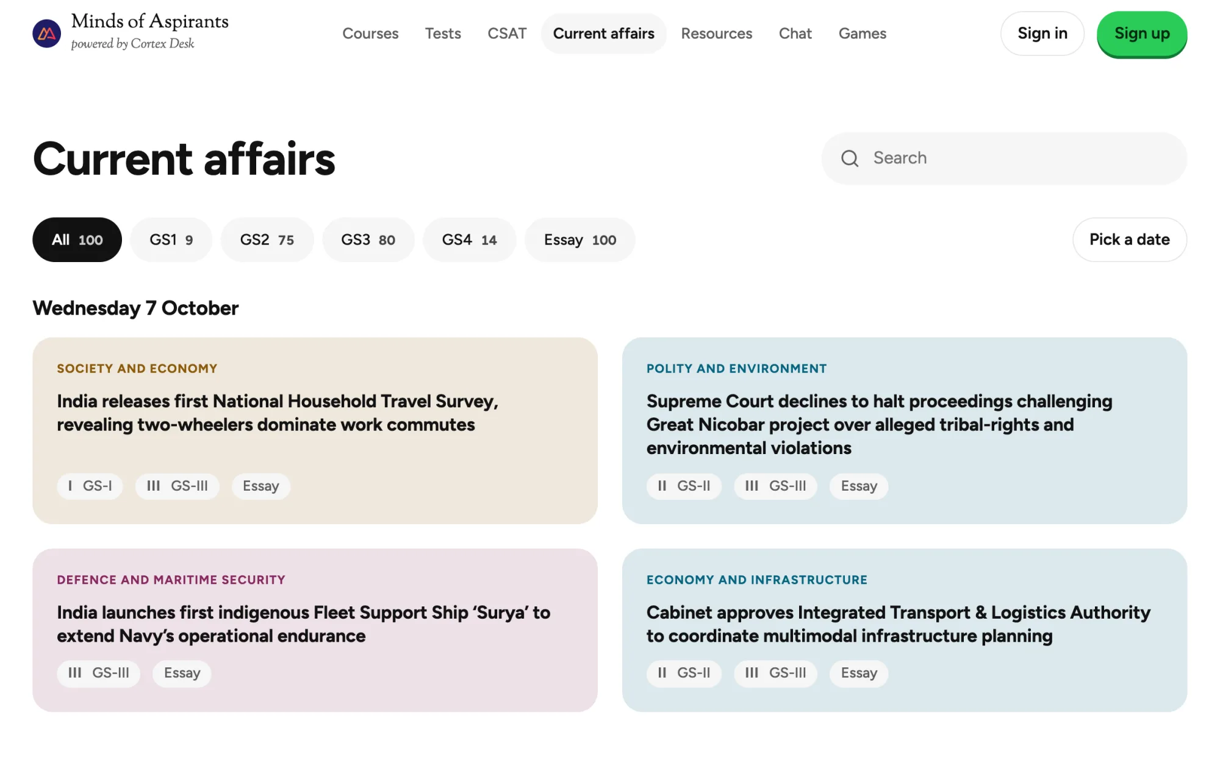Click Essay tag on Surya ship card
Viewport: 1220px width, 771px height.
[182, 673]
